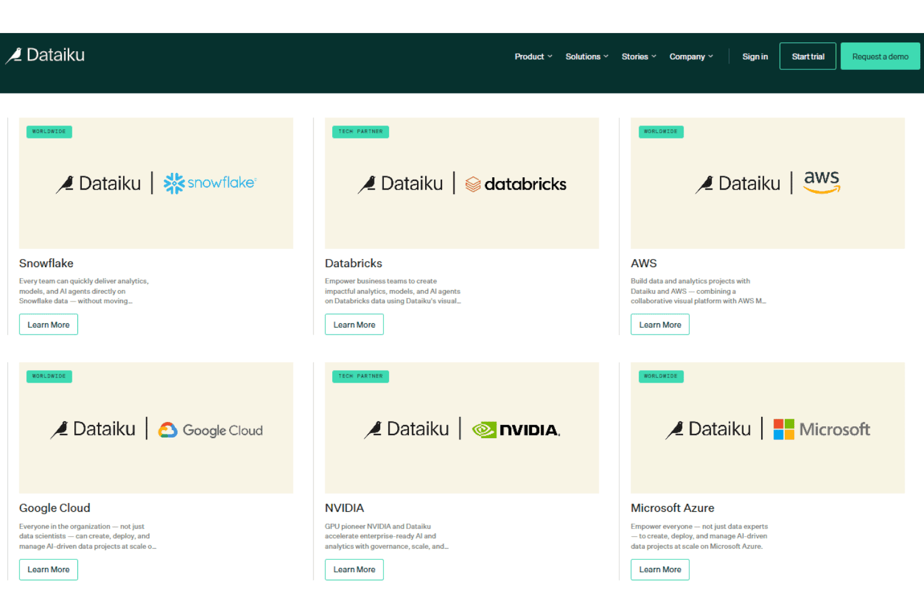Screen dimensions: 924x616
Task: Click the Worldwide tag on Snowflake card
Action: tap(49, 132)
